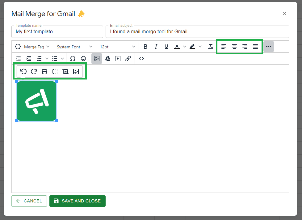Justify text alignment
302x220 pixels.
click(x=255, y=47)
